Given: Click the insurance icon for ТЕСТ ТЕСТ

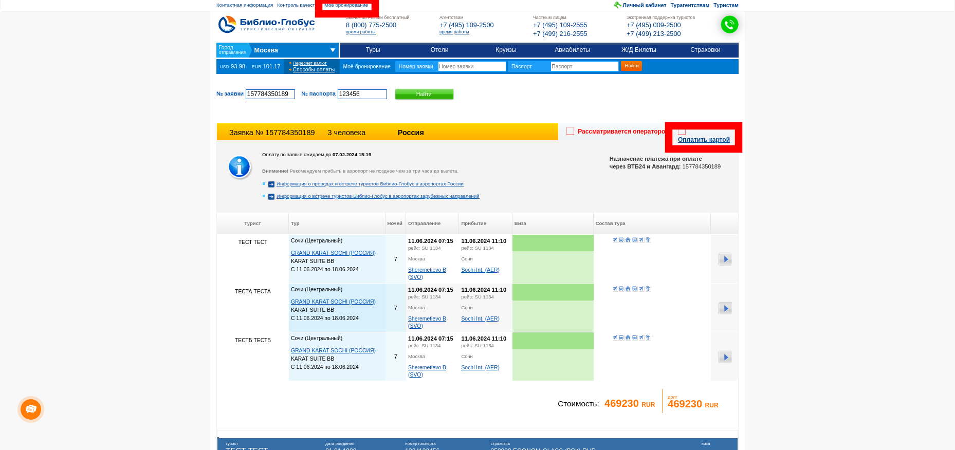Looking at the screenshot, I should pyautogui.click(x=648, y=240).
